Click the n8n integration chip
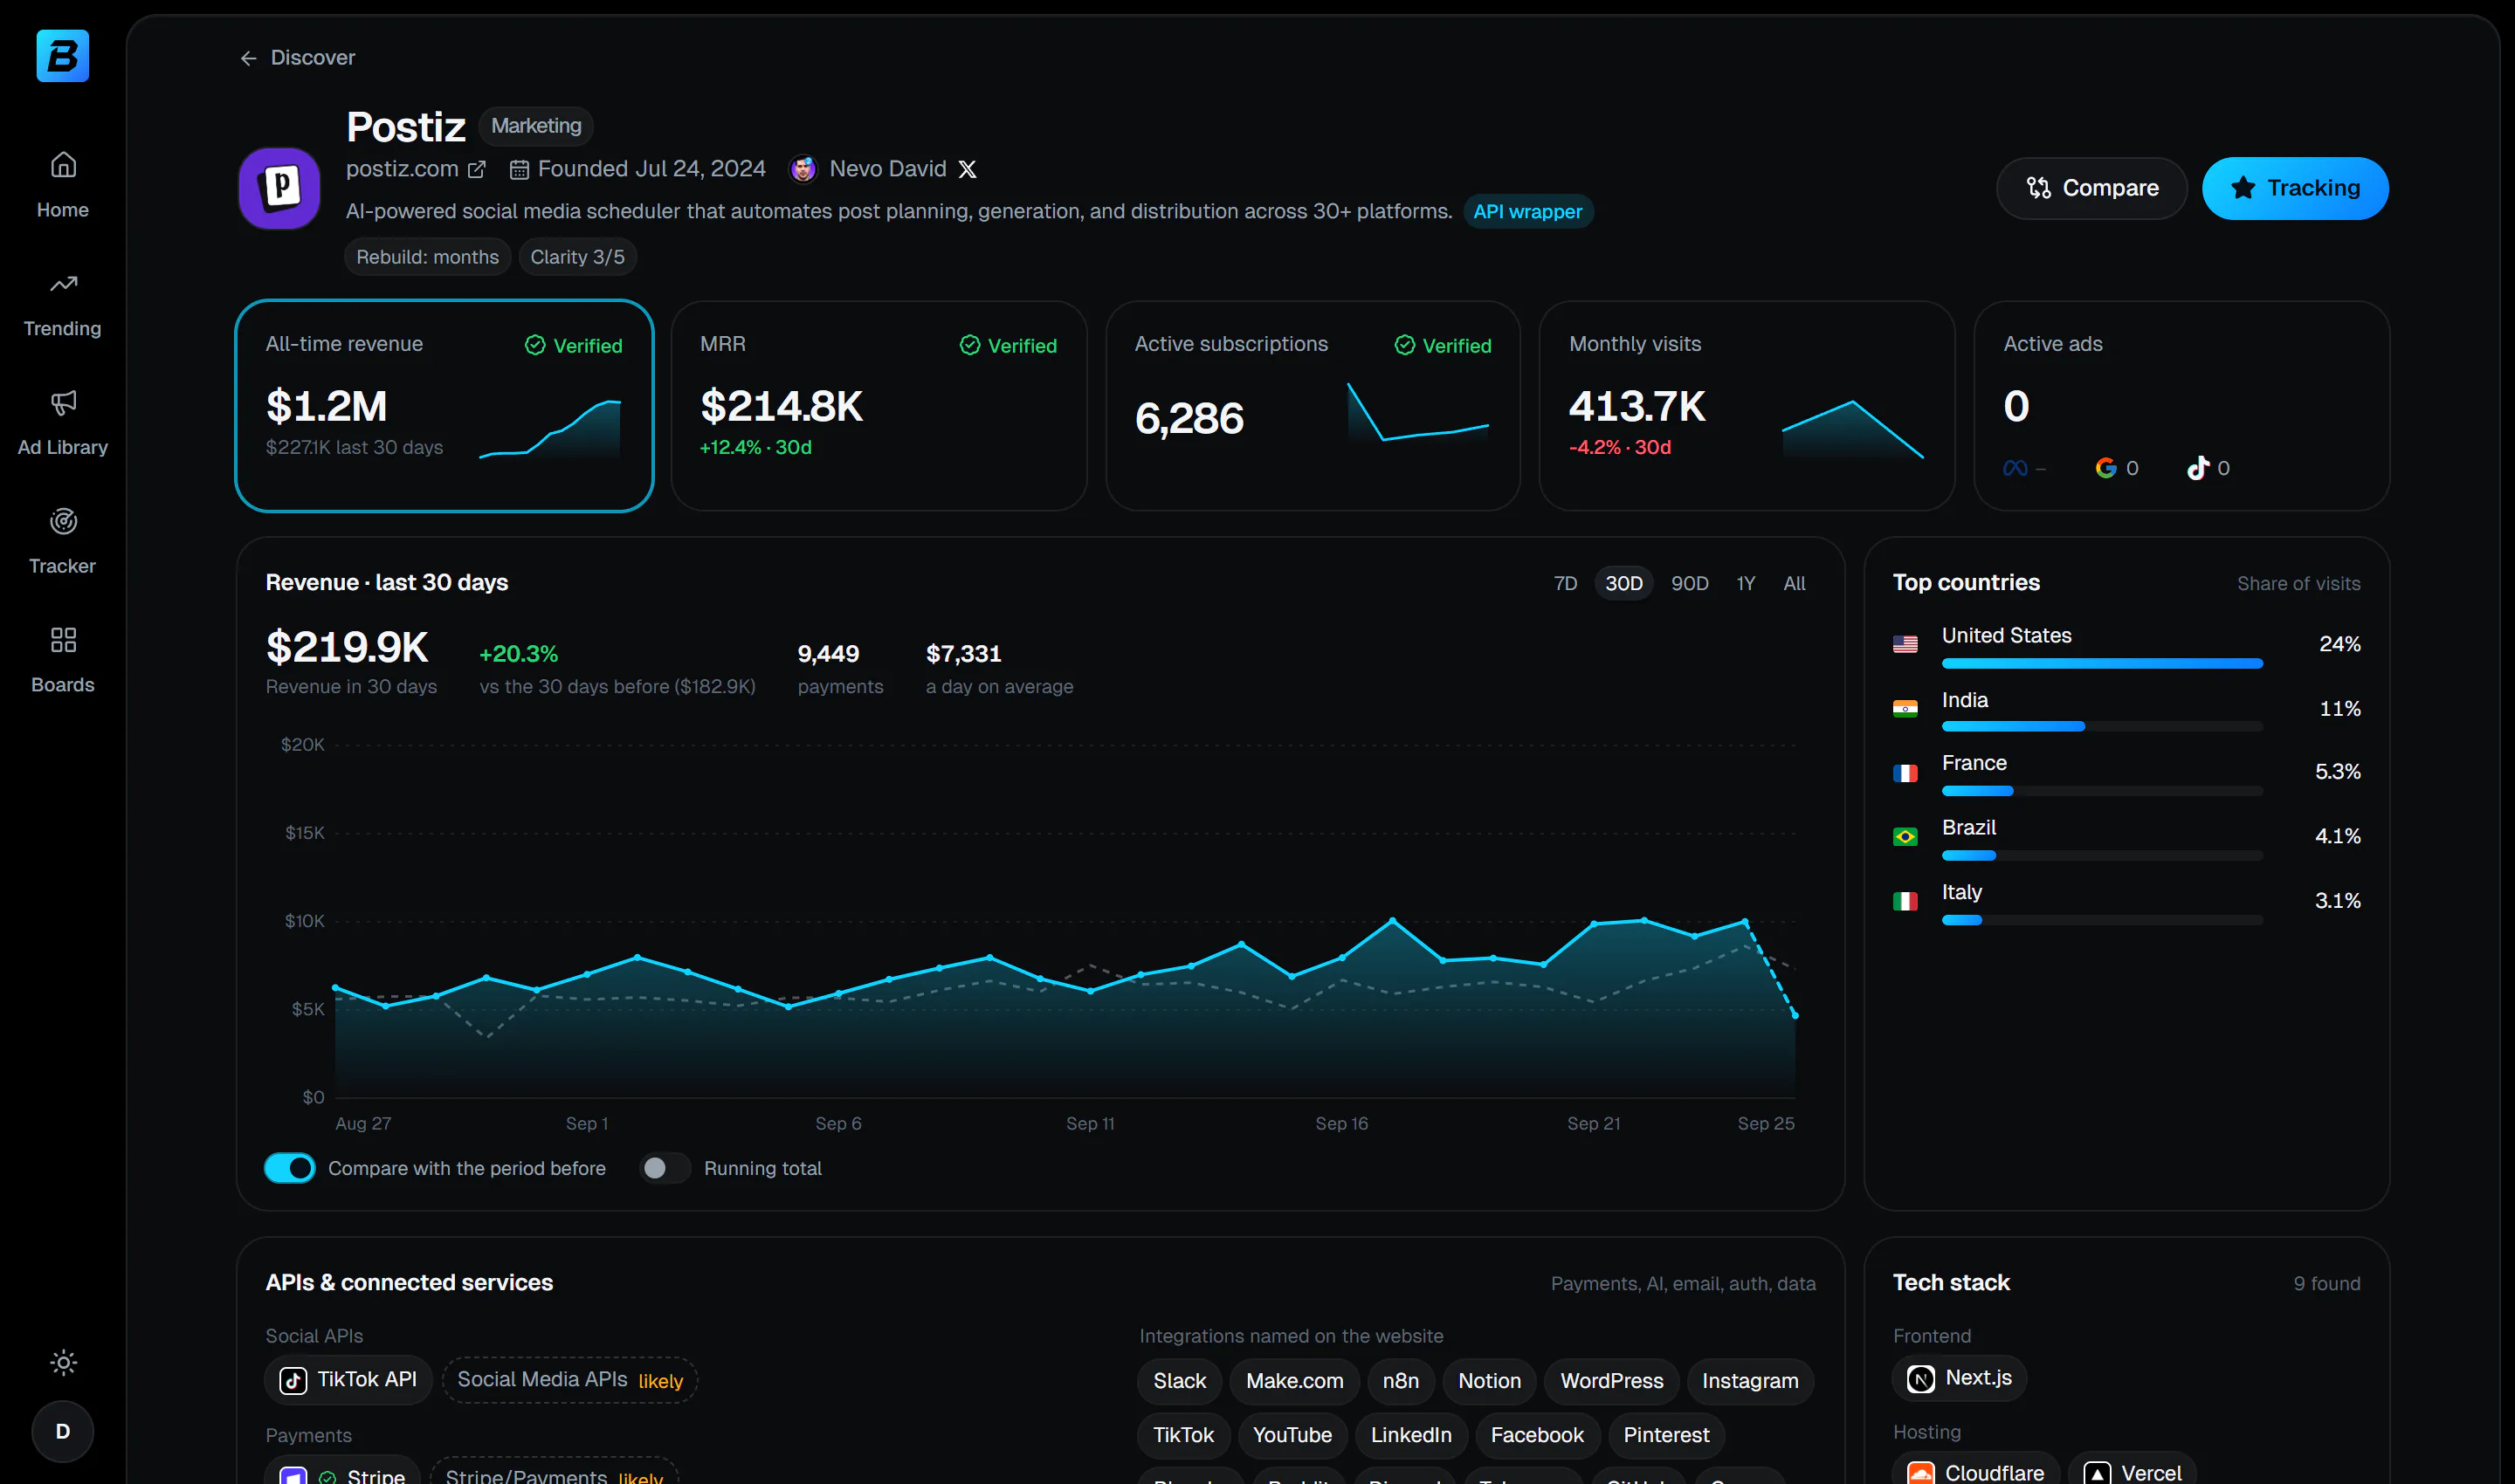 click(1401, 1381)
